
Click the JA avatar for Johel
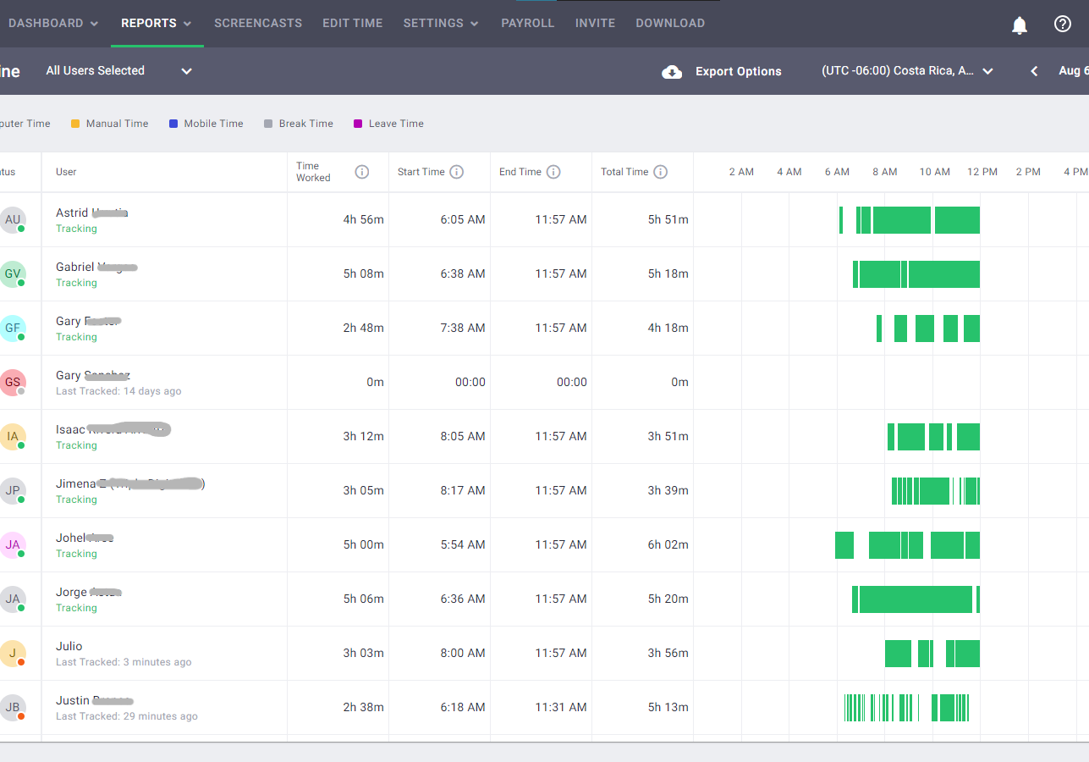pos(13,545)
